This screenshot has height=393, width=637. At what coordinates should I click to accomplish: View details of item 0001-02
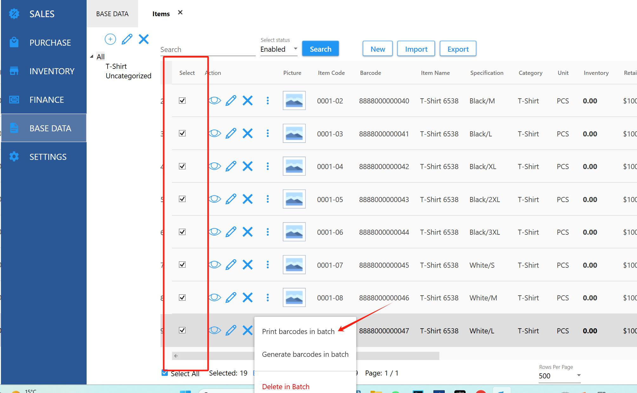coord(215,101)
